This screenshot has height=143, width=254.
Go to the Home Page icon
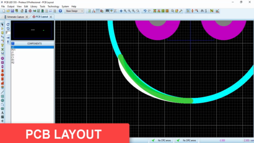(22, 11)
